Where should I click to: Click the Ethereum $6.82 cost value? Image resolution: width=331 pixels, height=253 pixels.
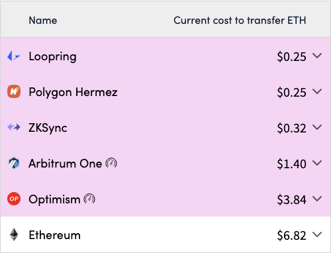point(291,235)
